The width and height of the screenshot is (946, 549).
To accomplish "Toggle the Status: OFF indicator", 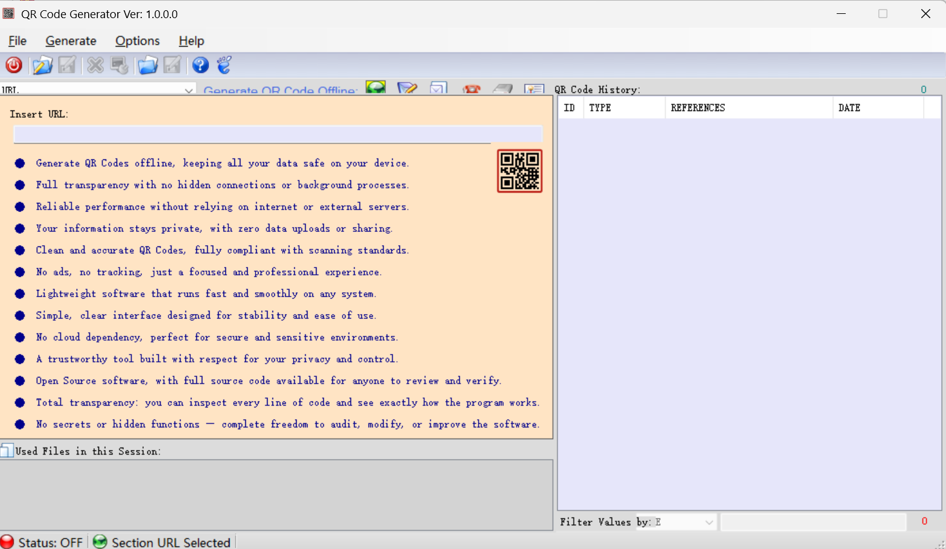I will coord(43,541).
